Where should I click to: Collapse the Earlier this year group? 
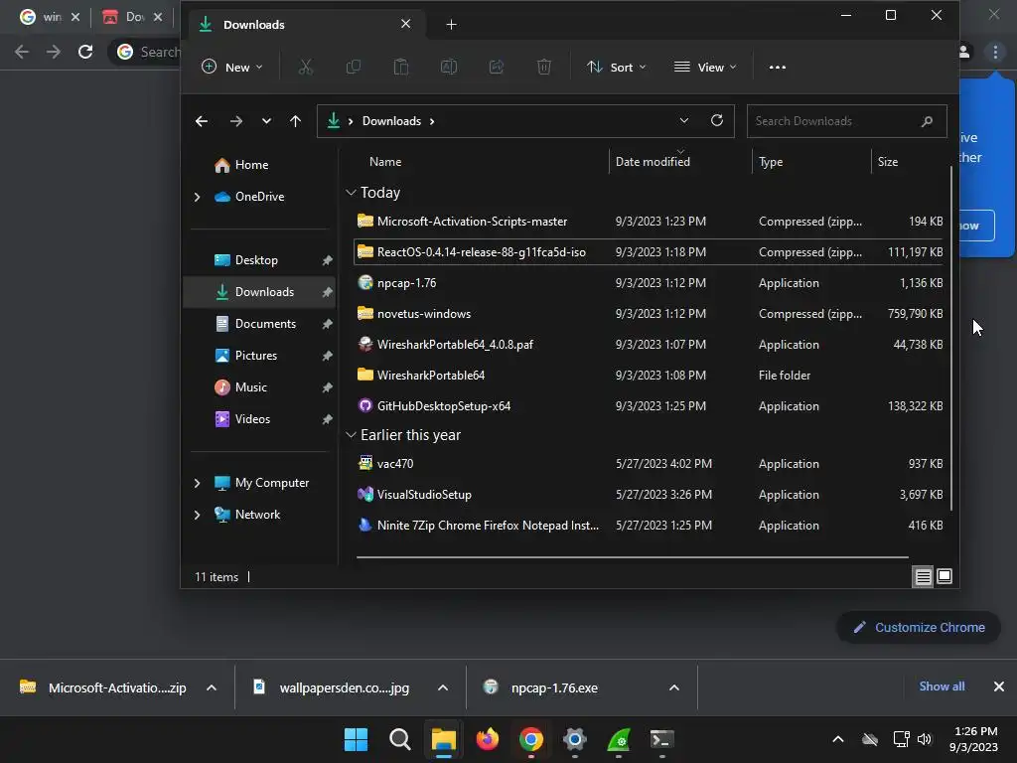point(351,435)
